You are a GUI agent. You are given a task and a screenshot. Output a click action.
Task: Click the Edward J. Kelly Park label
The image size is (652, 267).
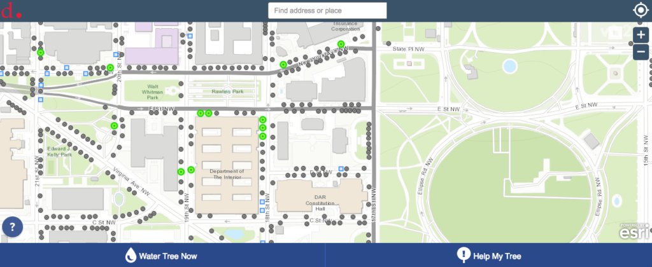tap(59, 151)
